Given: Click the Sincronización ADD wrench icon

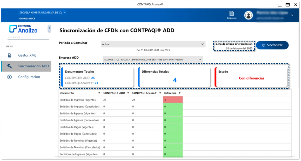Looking at the screenshot, I should [x=9, y=66].
